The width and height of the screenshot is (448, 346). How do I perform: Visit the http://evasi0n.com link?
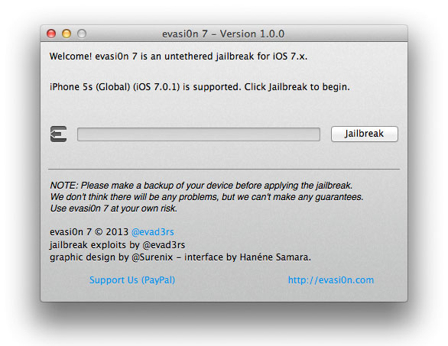(331, 280)
